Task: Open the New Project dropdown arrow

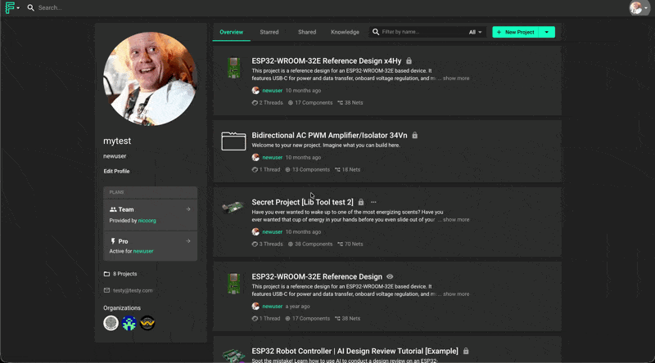Action: (548, 32)
